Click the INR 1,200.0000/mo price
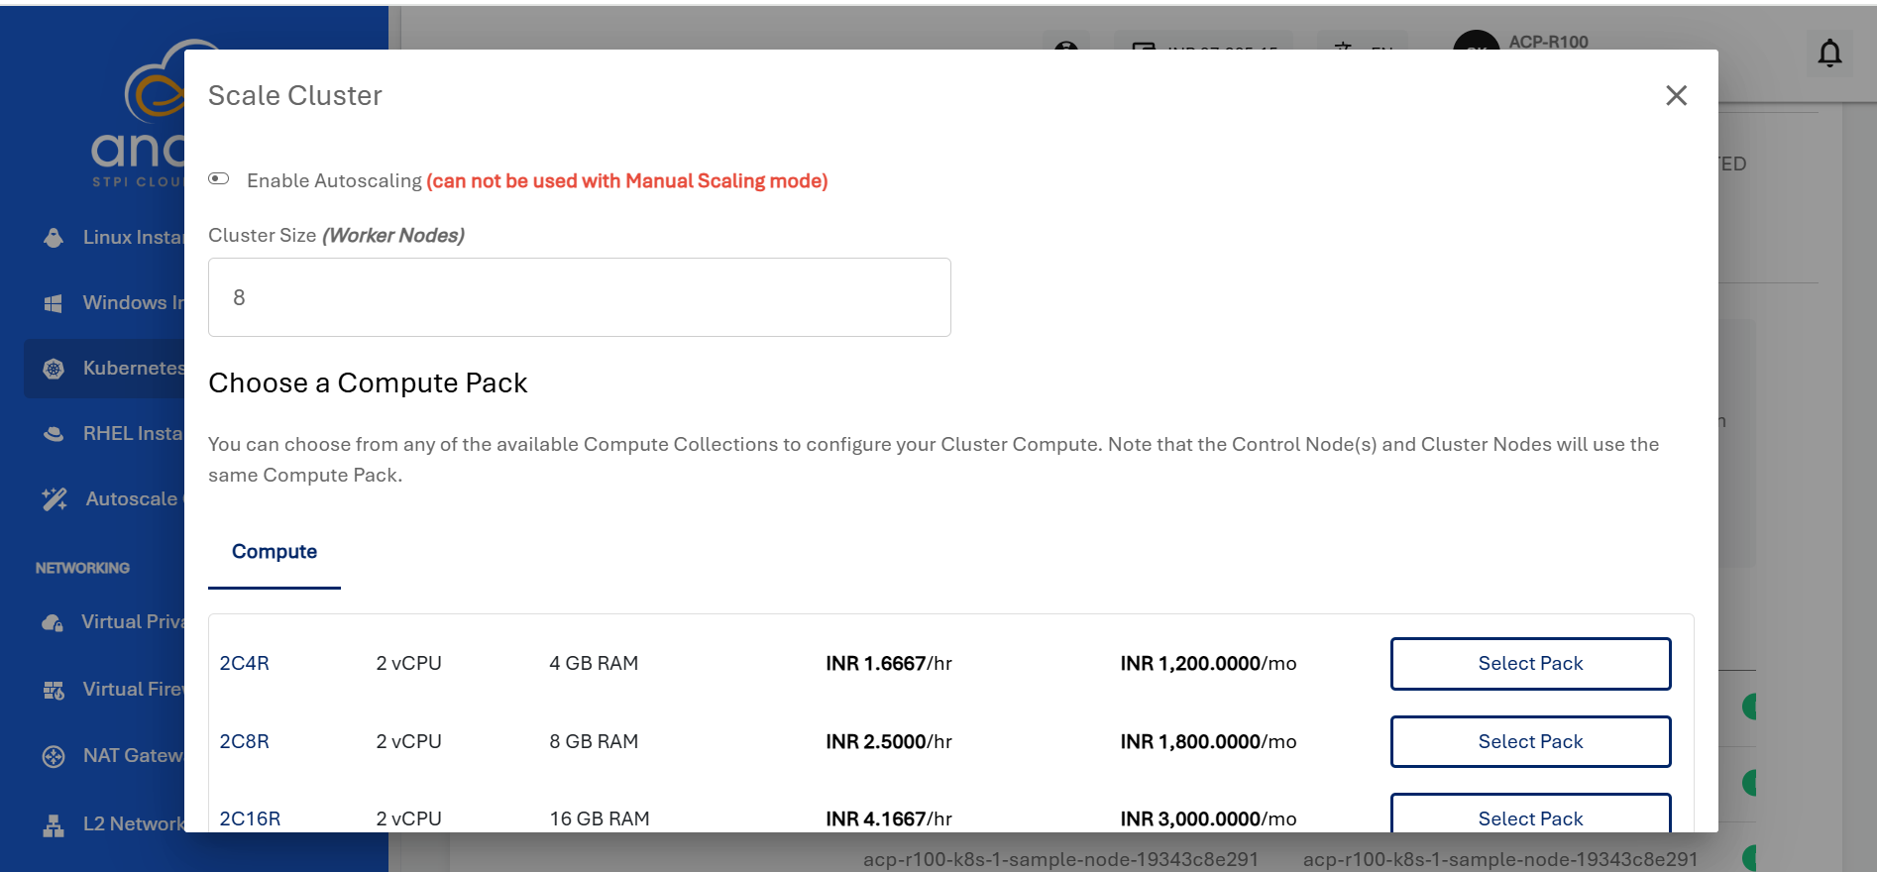The image size is (1877, 872). click(x=1208, y=663)
